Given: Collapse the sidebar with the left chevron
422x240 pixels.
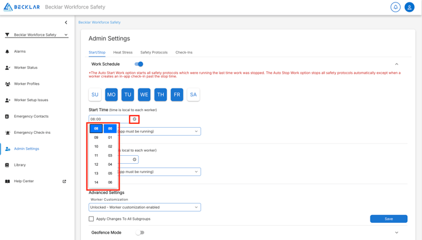Looking at the screenshot, I should point(66,22).
